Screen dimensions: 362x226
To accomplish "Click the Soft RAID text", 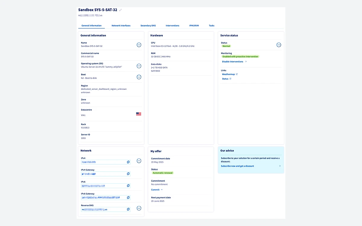I will pyautogui.click(x=156, y=71).
